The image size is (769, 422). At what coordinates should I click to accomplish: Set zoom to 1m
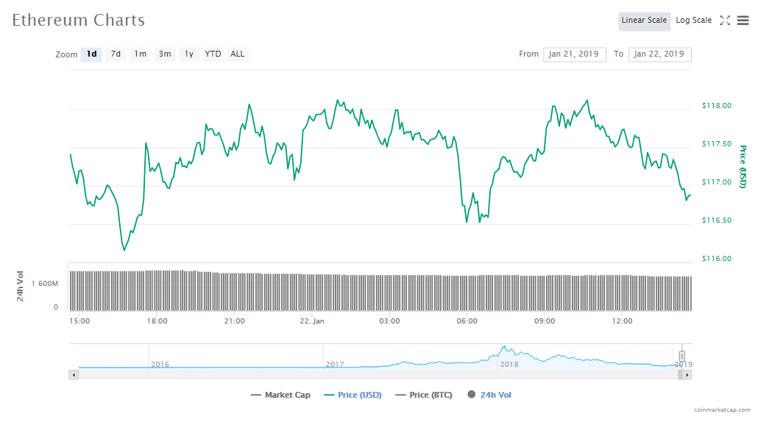pos(140,54)
